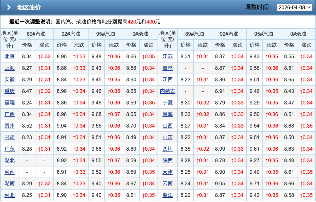Viewport: 316px width, 202px height.
Task: Select 江西 diesel price 8.65
Action: (x=289, y=80)
